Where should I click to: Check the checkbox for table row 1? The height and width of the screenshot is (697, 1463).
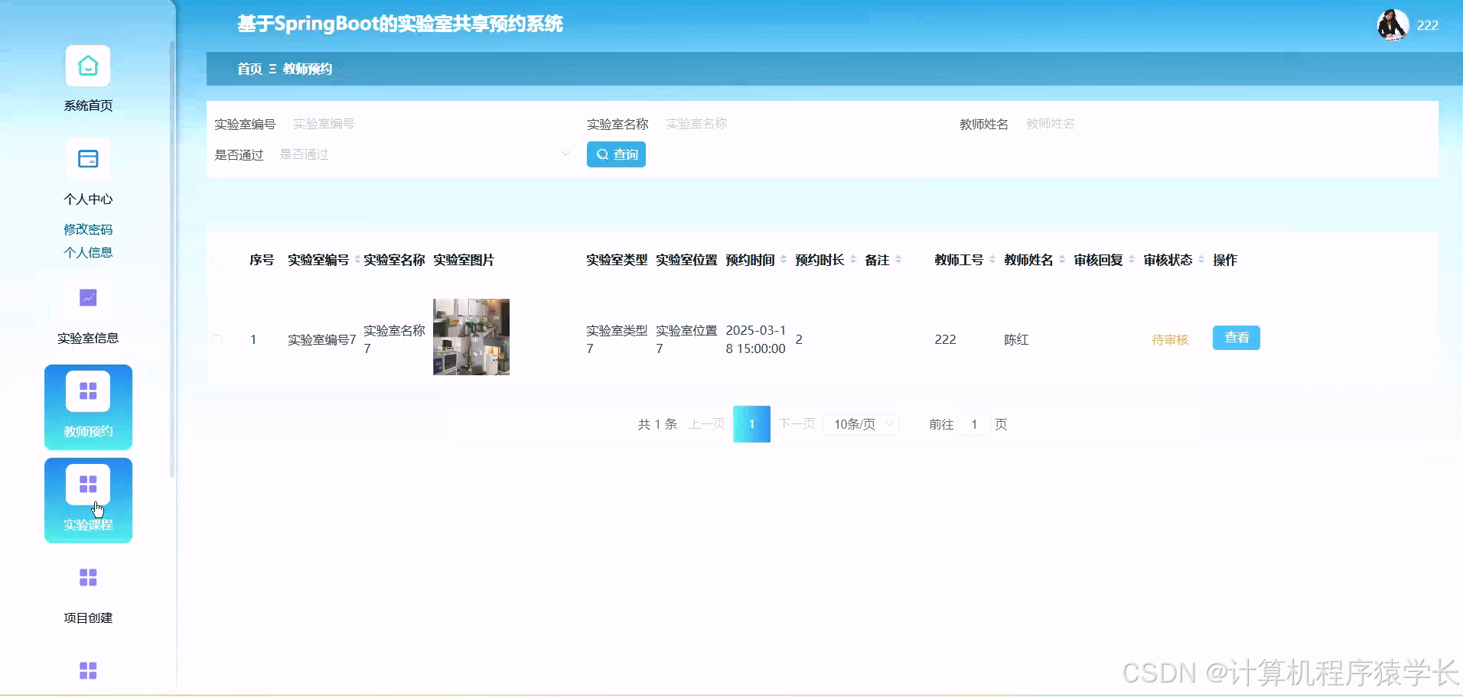coord(217,340)
